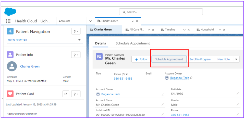The height and width of the screenshot is (119, 245).
Task: Open the Accounts navigation dropdown chevron
Action: click(x=90, y=21)
